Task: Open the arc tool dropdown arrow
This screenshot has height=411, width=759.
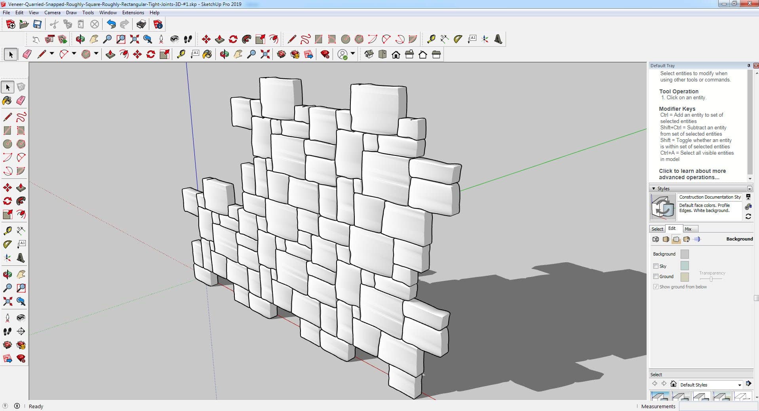Action: pyautogui.click(x=74, y=54)
